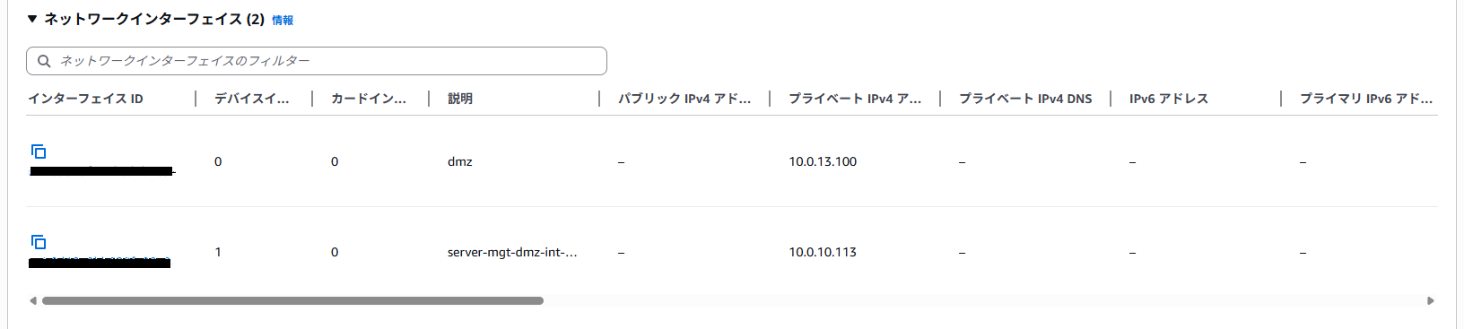The height and width of the screenshot is (329, 1464).
Task: Click the 10.0.10.113 private IP cell
Action: [823, 252]
